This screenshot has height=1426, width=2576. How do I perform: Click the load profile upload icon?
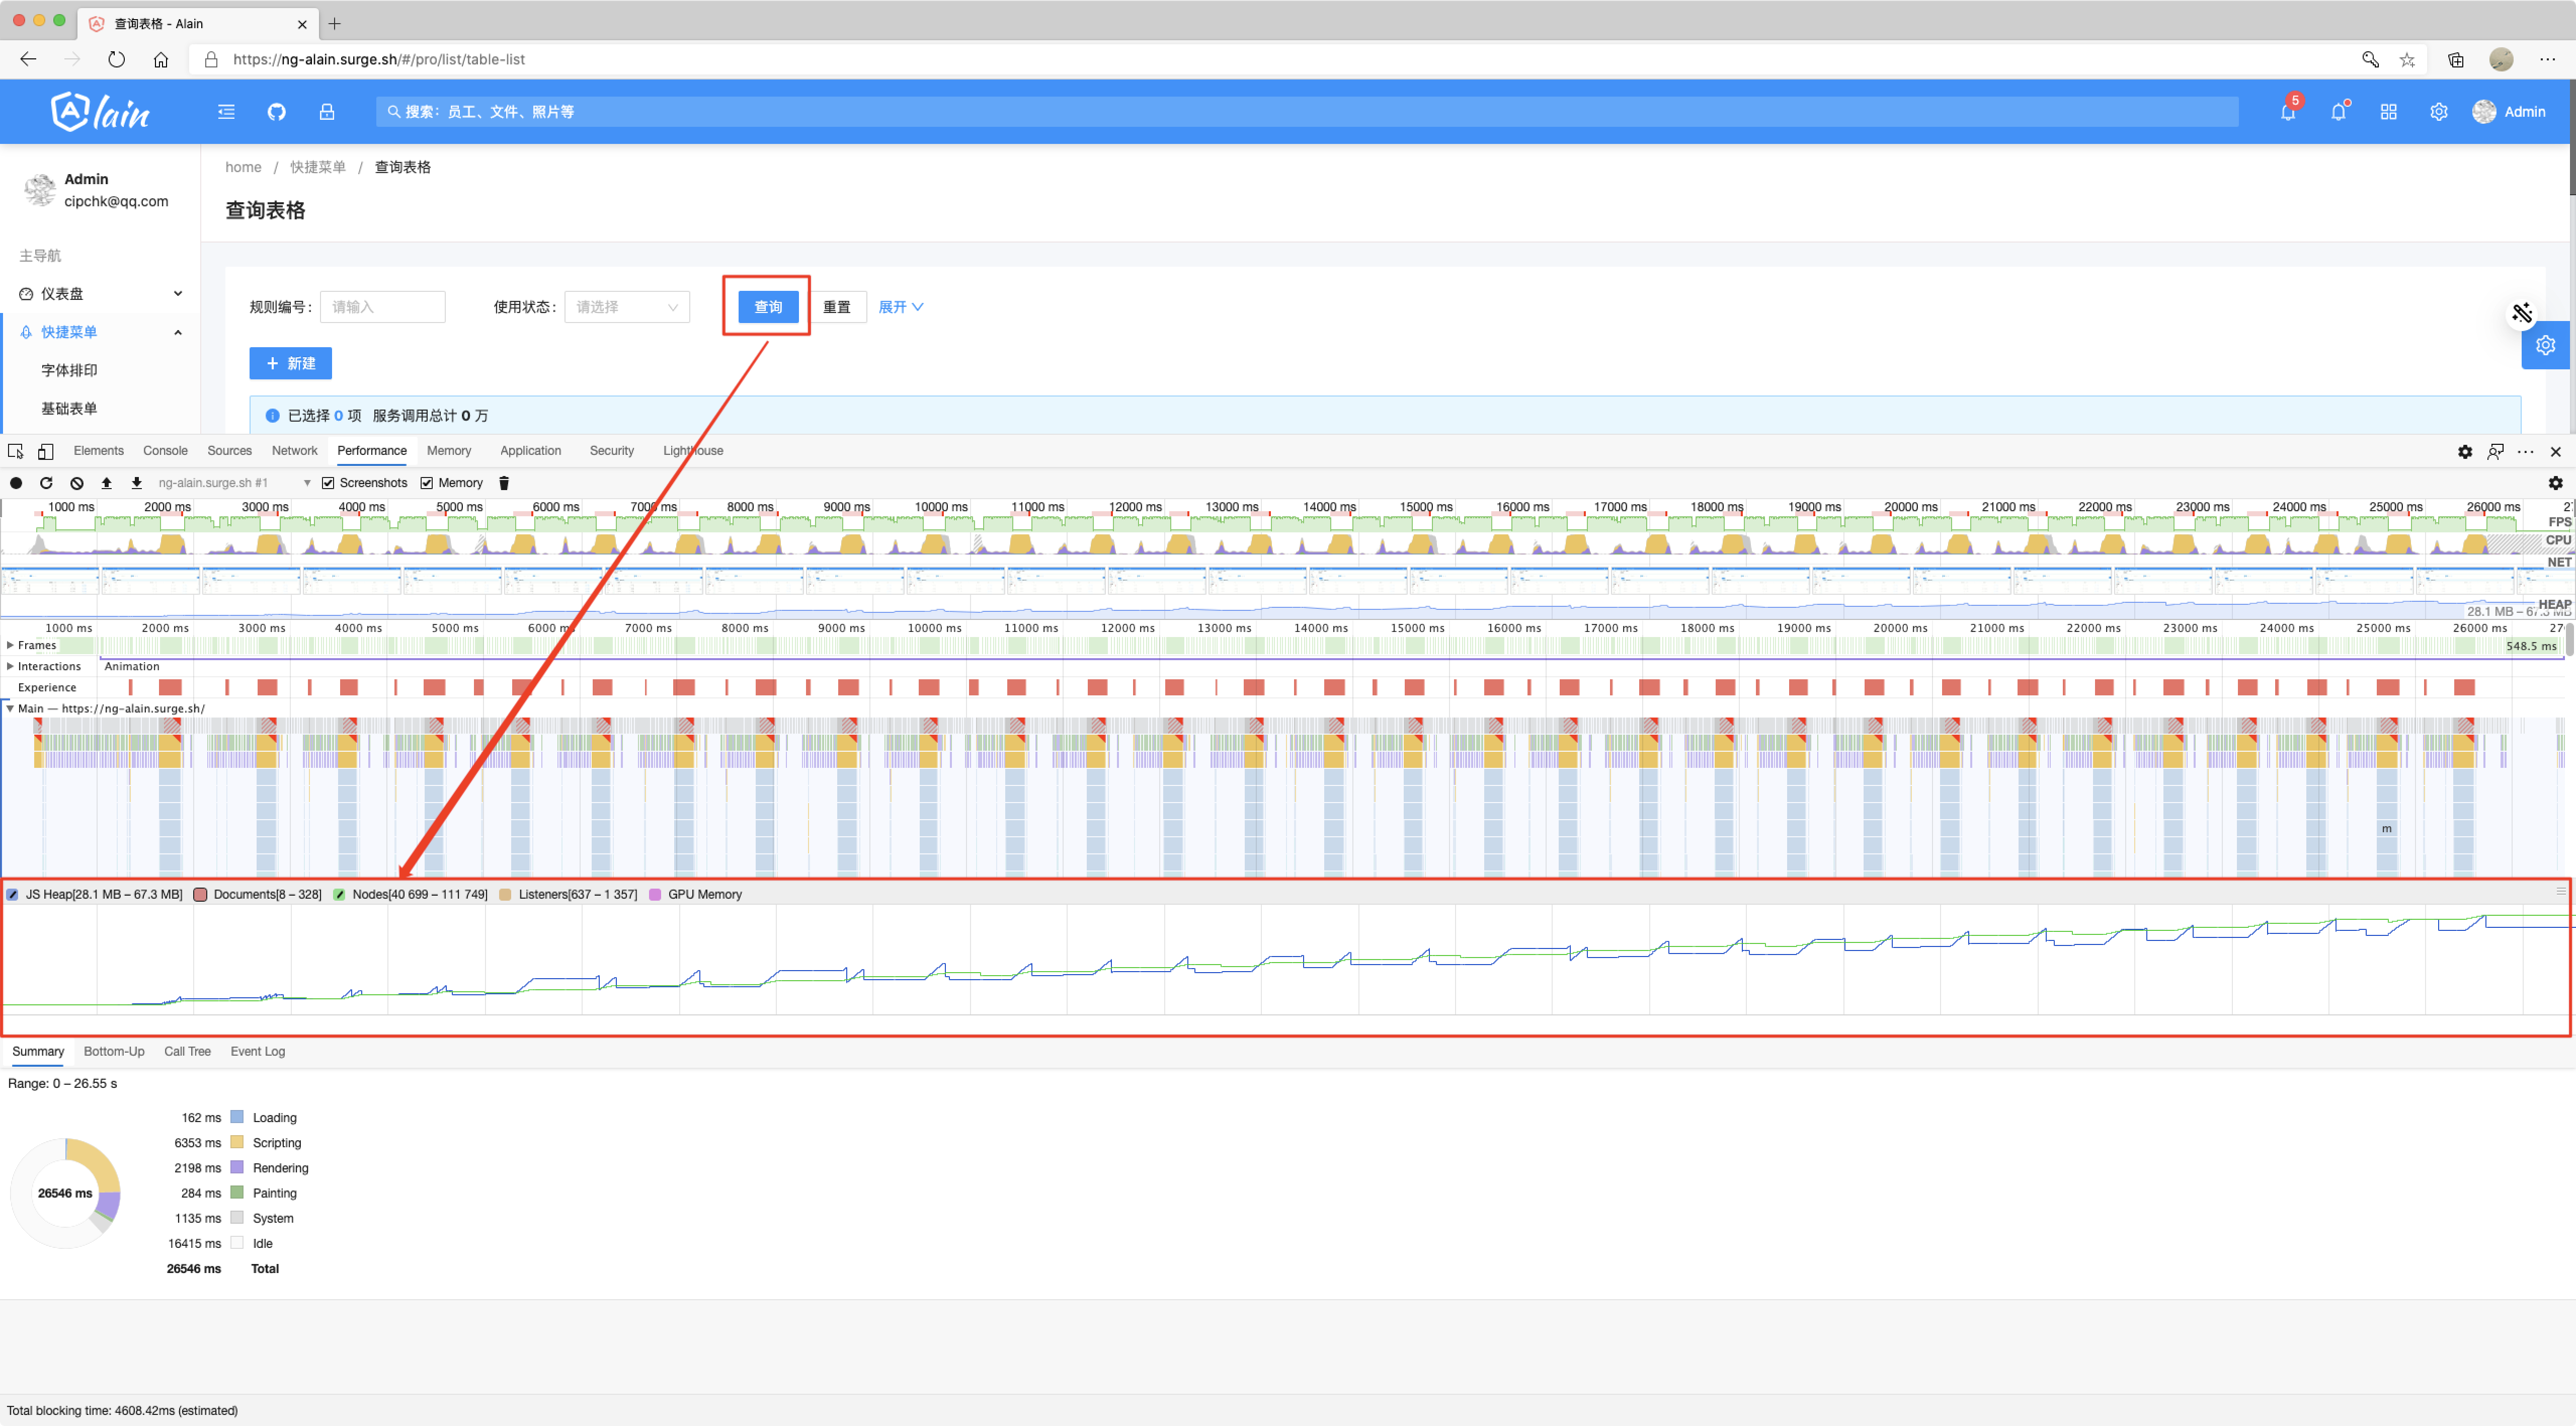click(107, 483)
